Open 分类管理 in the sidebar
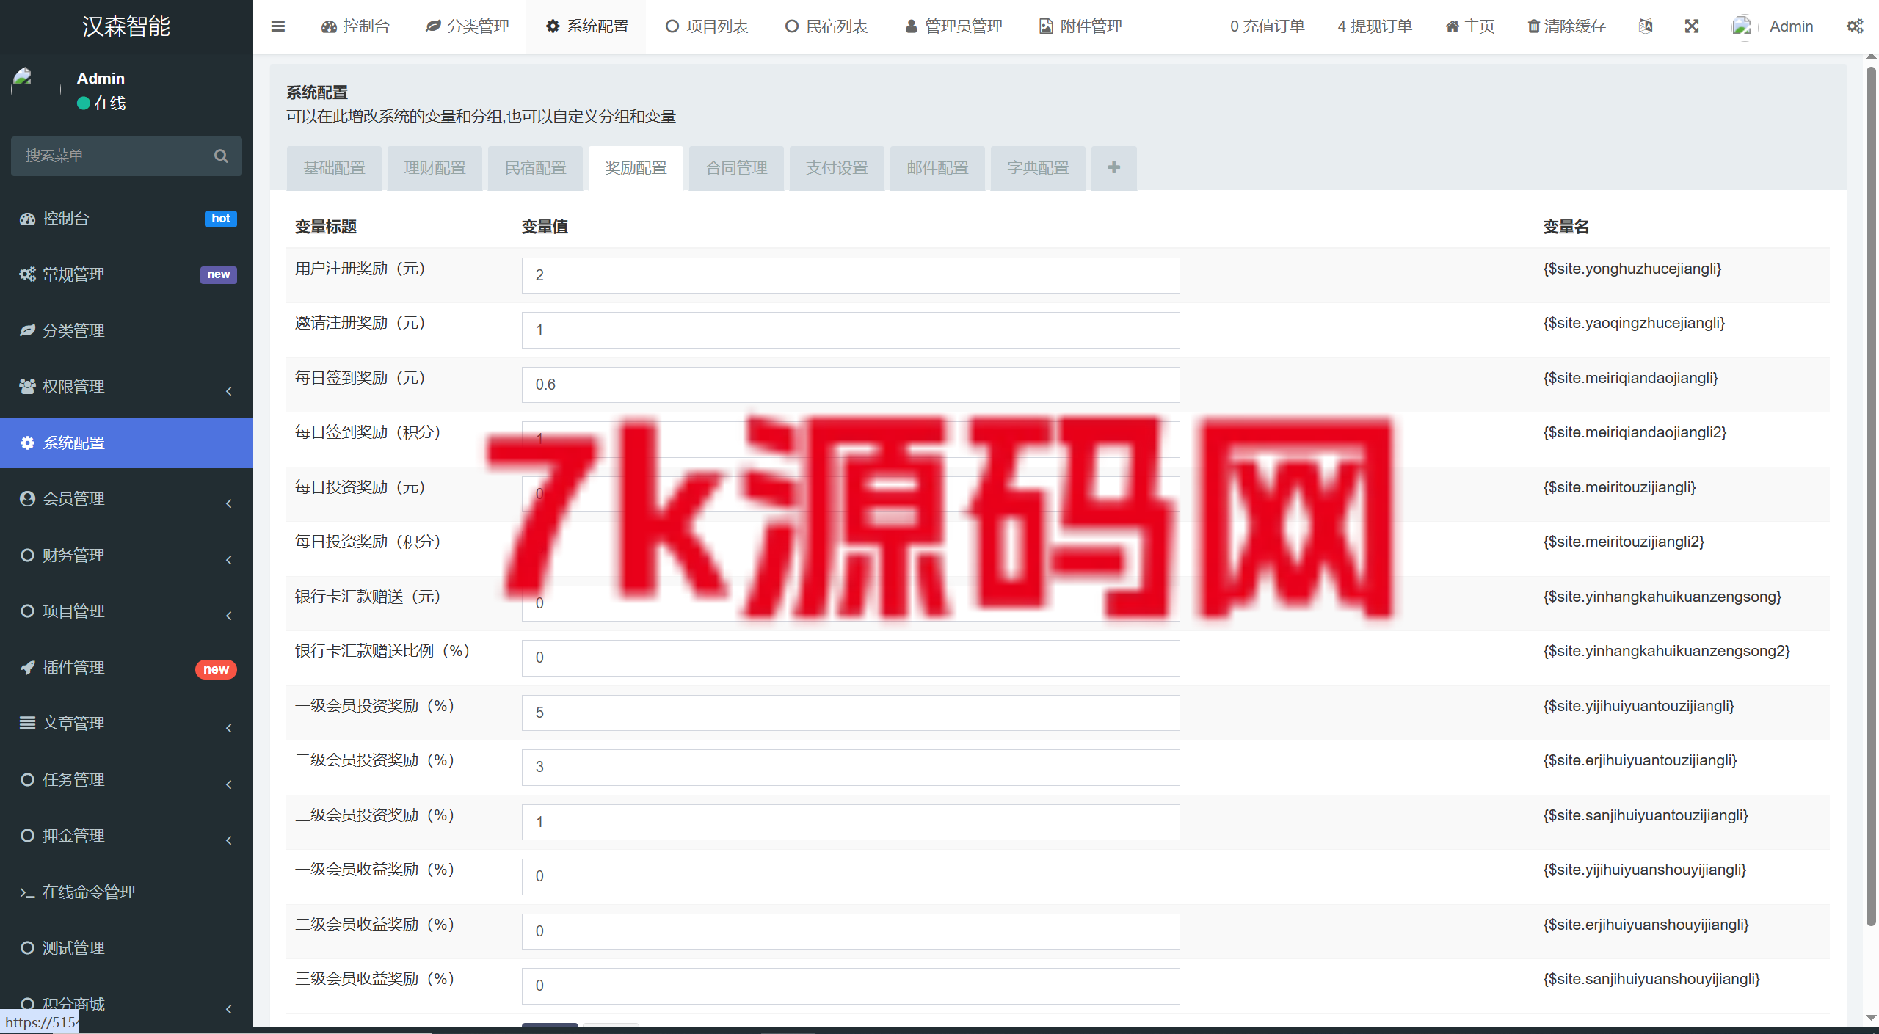1879x1034 pixels. tap(126, 330)
